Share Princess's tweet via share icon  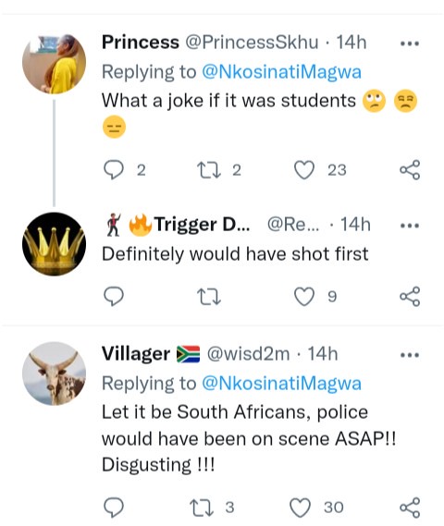(x=410, y=170)
